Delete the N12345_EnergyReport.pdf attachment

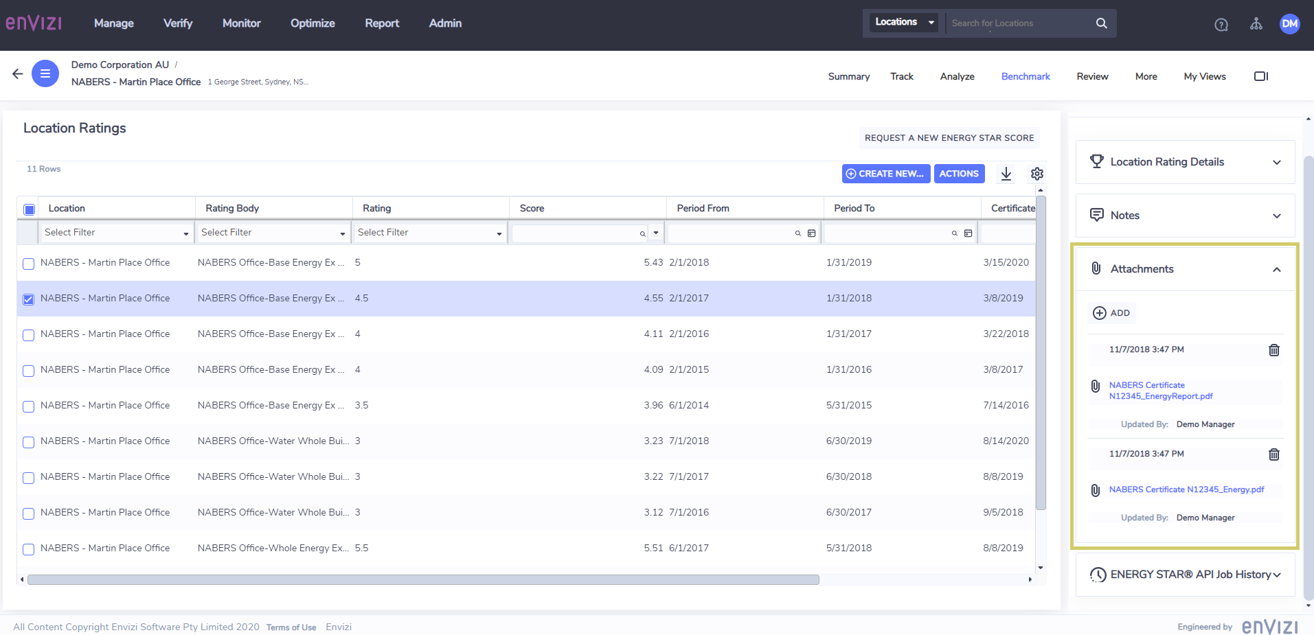(x=1274, y=350)
